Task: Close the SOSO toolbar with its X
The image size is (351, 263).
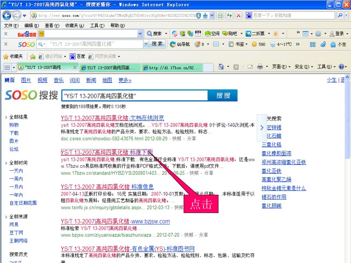Action: [6, 44]
